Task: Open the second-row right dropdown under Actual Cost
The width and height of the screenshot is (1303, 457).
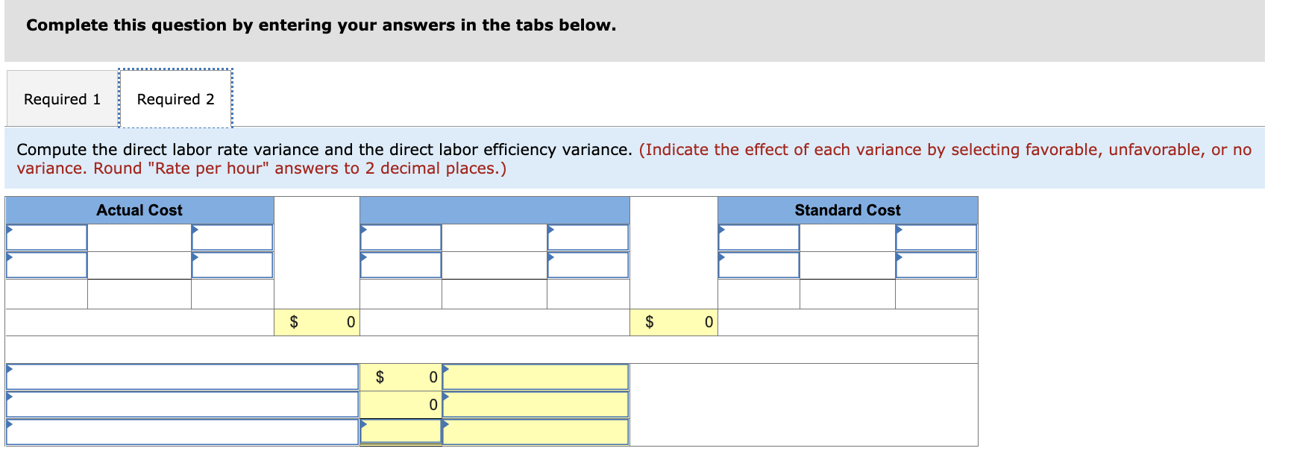Action: coord(232,264)
